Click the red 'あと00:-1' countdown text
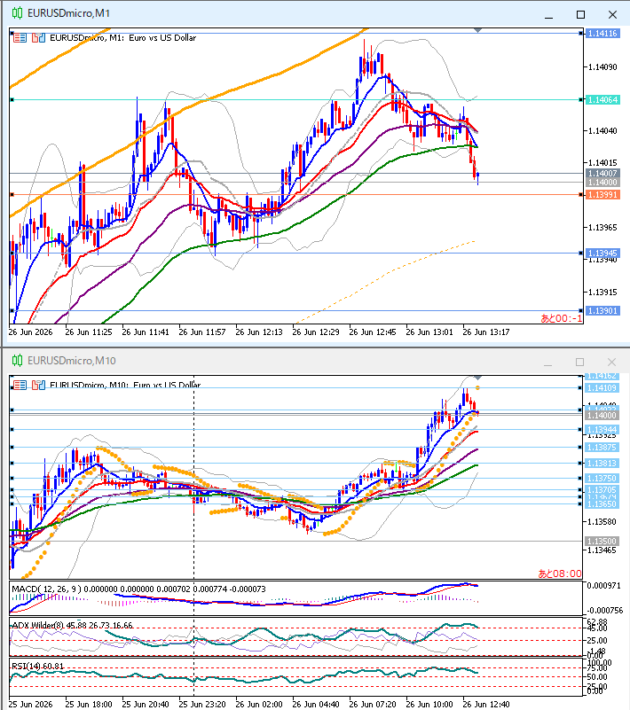Screen dimensions: 630x710 (x=561, y=318)
